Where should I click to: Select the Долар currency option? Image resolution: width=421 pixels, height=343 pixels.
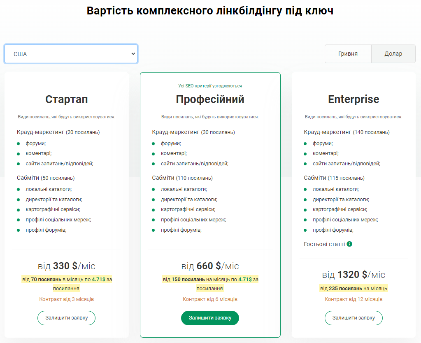(x=393, y=54)
